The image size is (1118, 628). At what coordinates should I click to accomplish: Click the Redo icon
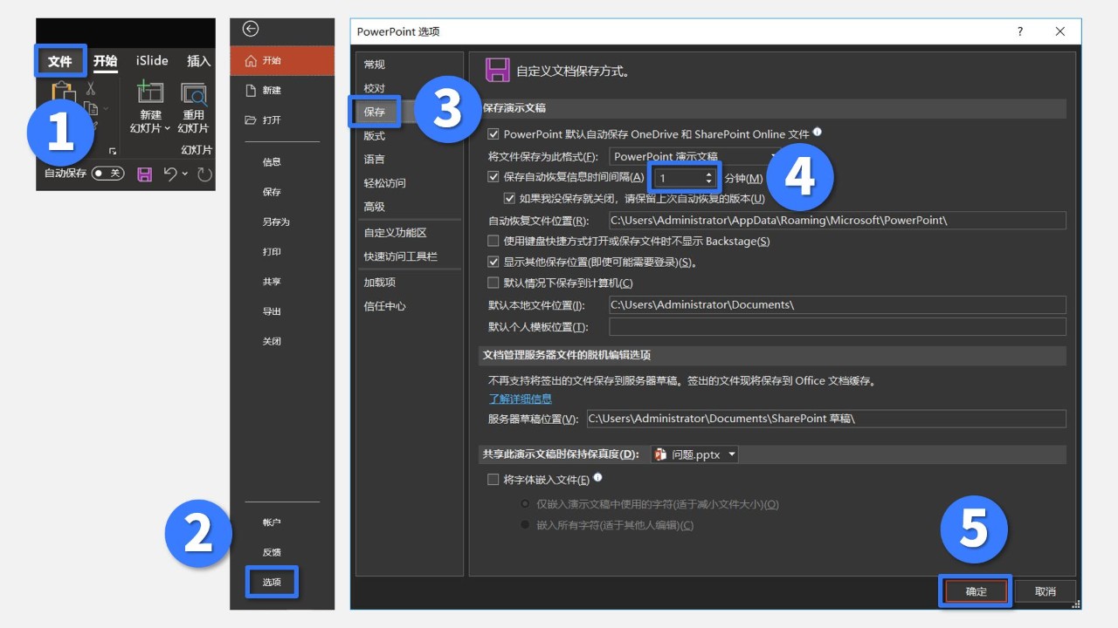204,174
